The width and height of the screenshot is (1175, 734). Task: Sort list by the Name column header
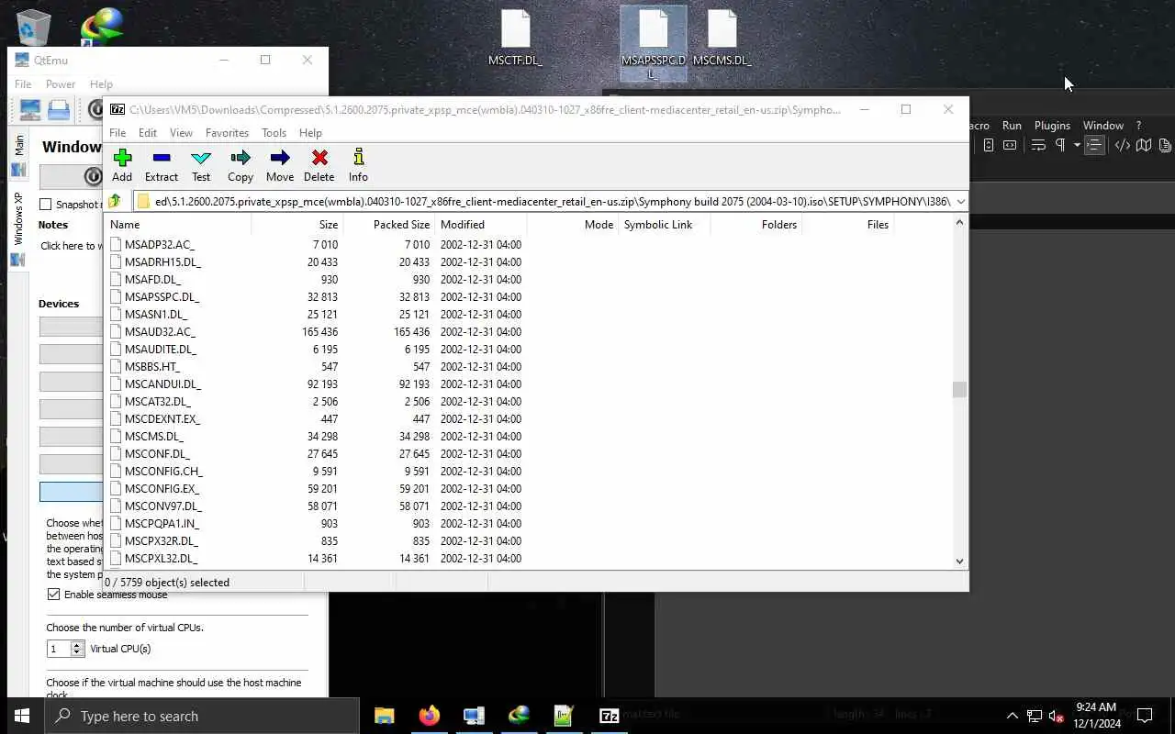178,225
